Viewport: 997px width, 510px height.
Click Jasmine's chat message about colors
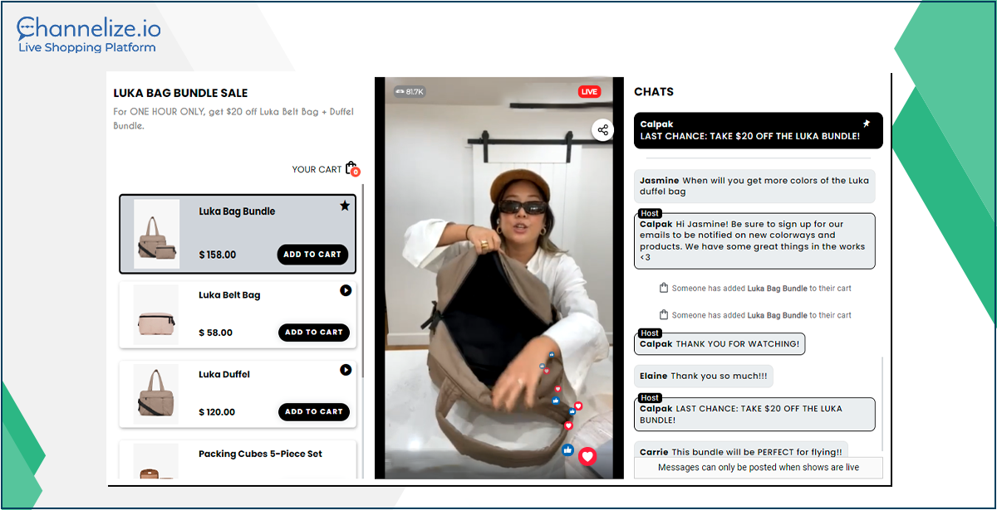point(754,186)
